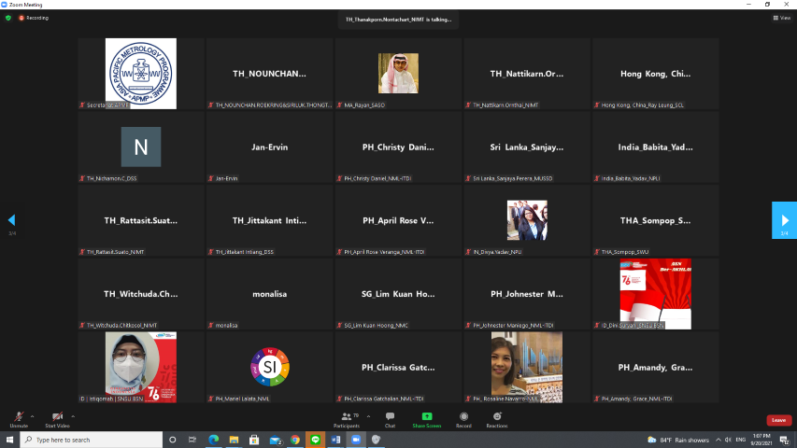
Task: Unmute the microphone in Zoom toolbar
Action: [18, 417]
